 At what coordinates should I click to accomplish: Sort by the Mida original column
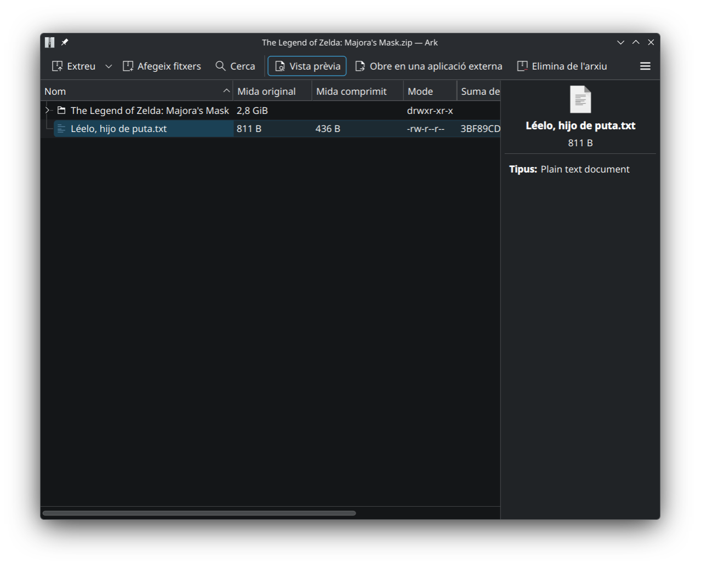(272, 91)
